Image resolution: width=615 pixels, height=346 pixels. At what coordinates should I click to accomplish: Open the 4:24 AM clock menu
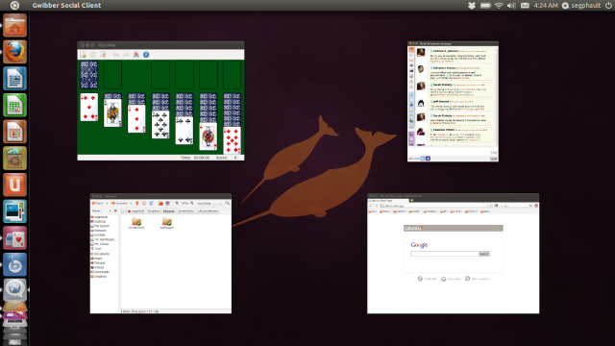click(x=546, y=6)
